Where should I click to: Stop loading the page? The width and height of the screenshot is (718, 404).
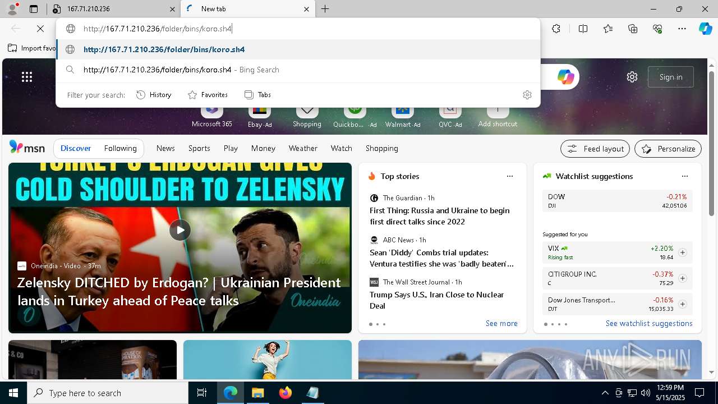click(40, 29)
